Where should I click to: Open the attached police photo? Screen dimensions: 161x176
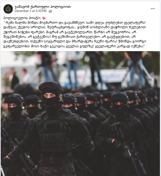pos(80,114)
